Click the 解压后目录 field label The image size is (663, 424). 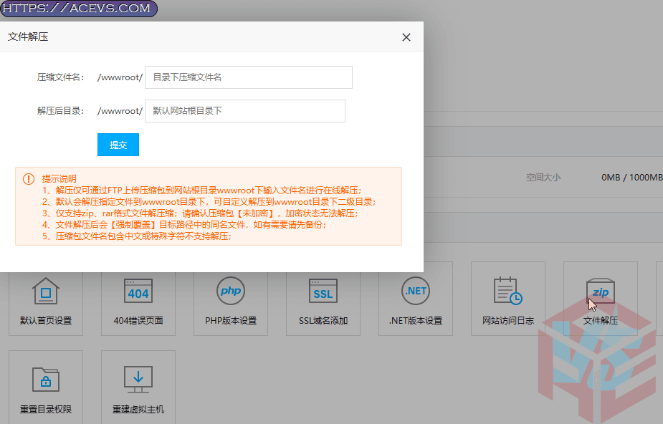(x=61, y=111)
